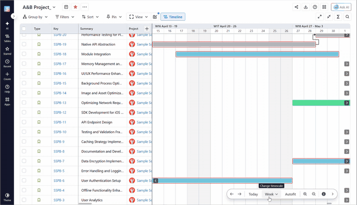The height and width of the screenshot is (205, 357).
Task: Check the SSPB-15 row checkbox
Action: (24, 83)
